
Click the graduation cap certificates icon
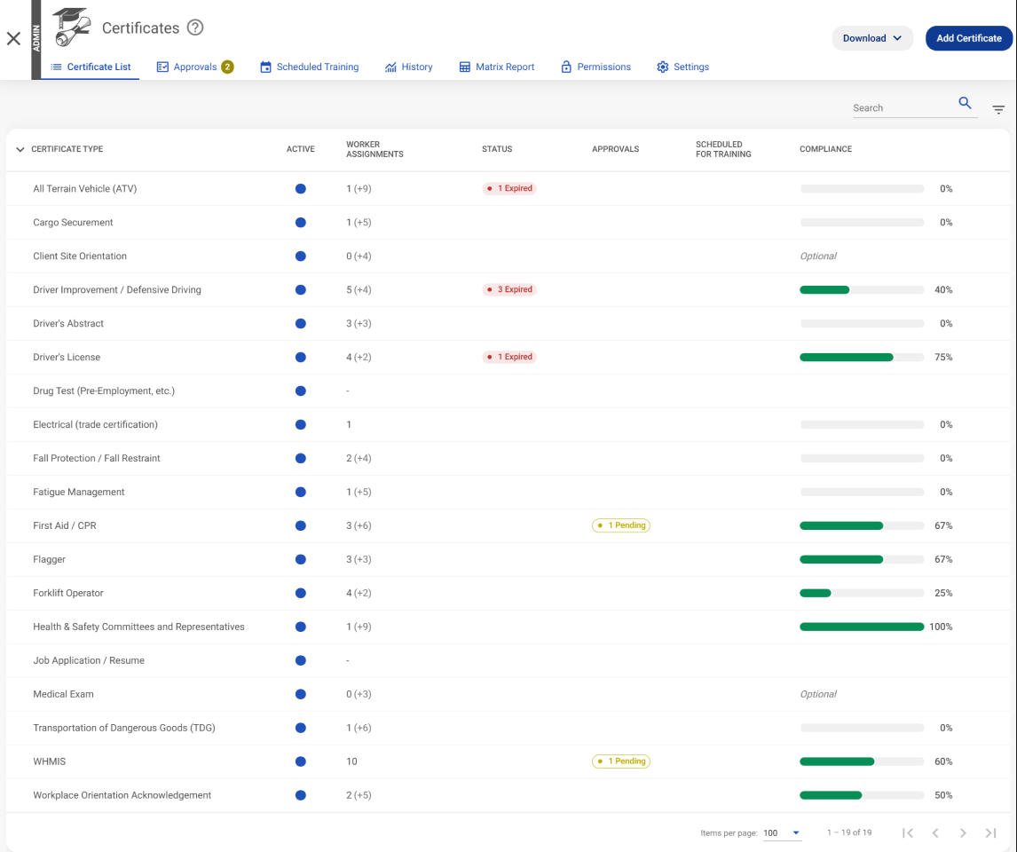click(71, 28)
